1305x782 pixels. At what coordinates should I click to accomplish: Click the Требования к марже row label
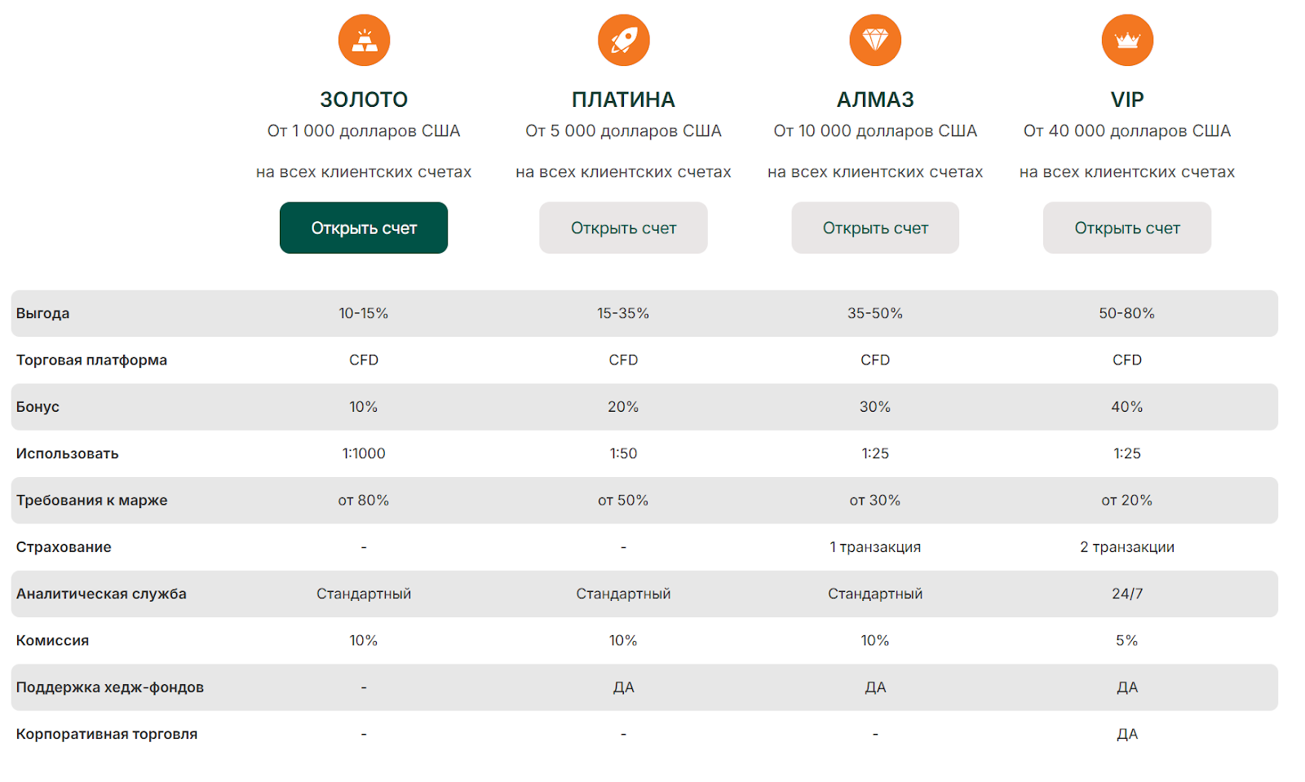(91, 500)
